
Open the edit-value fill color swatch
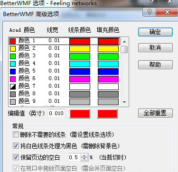coord(107,114)
